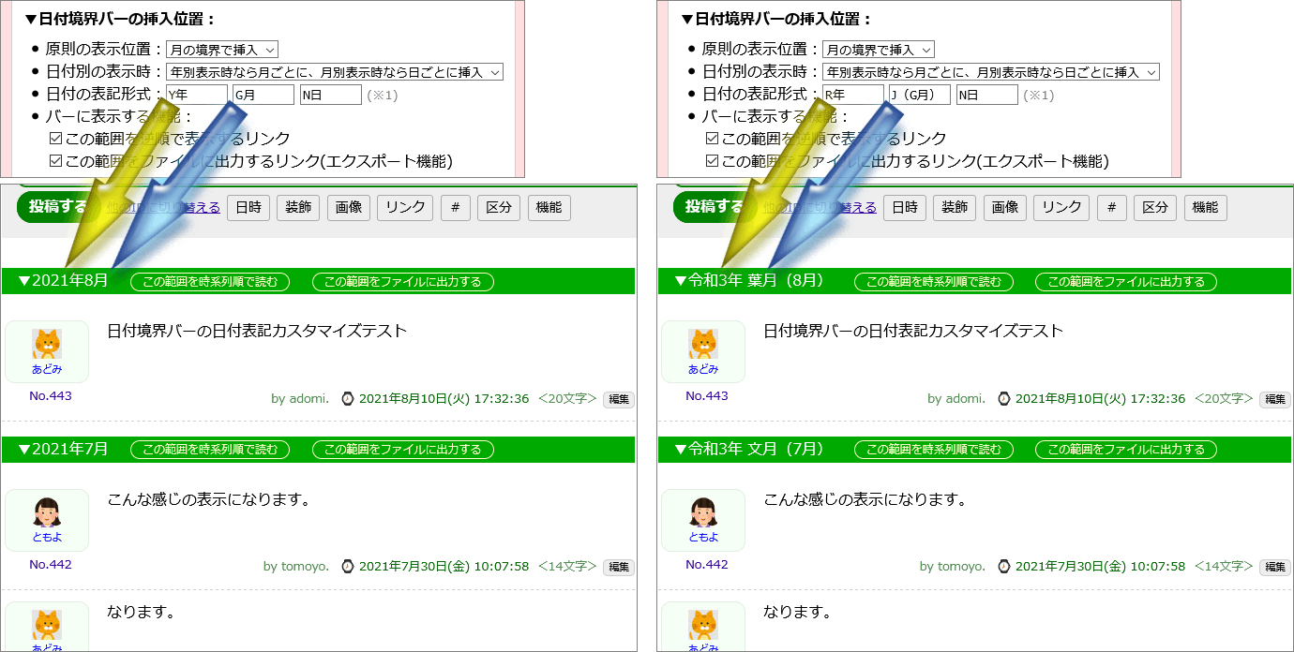This screenshot has width=1294, height=652.
Task: Click the ▼2021年7月 date bar heading
Action: (64, 450)
